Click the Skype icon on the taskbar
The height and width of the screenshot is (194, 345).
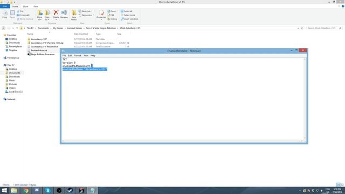pos(48,190)
